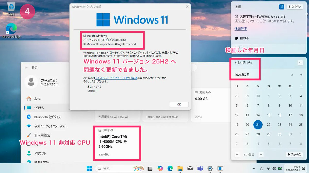The image size is (309, 173).
Task: Launch Copilot from the taskbar
Action: 160,168
